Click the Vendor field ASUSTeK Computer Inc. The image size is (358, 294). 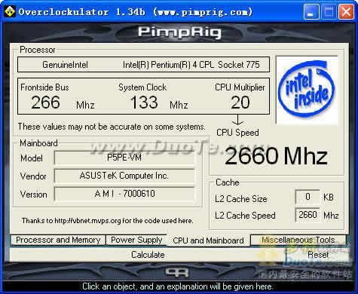point(124,176)
